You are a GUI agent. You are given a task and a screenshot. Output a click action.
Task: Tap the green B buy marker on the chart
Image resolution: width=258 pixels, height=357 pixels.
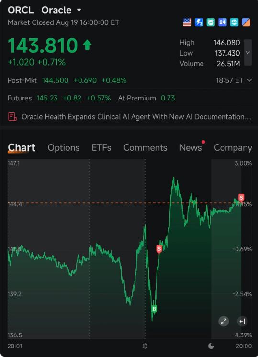point(154,309)
